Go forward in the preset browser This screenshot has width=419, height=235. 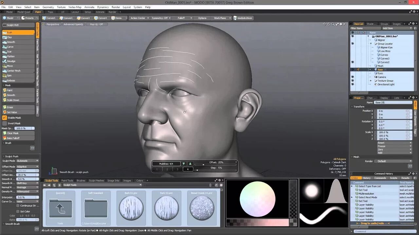tap(49, 185)
